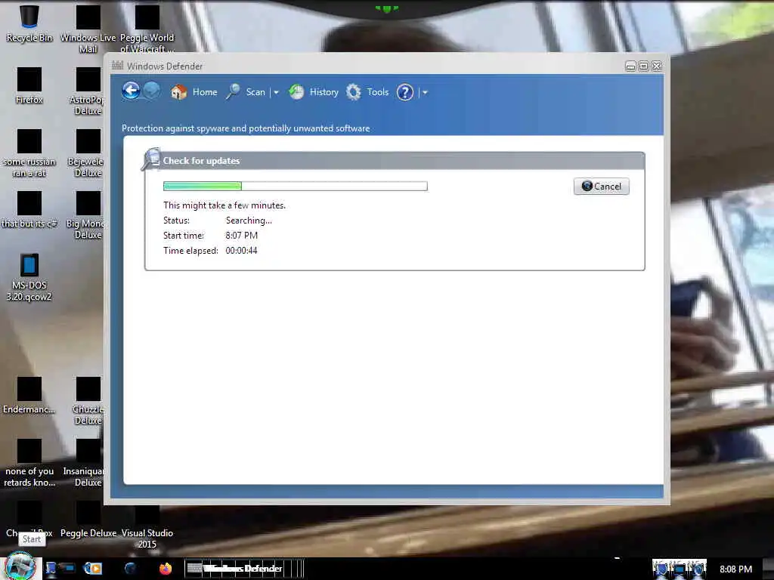This screenshot has height=580, width=774.
Task: Open the Defender Home page
Action: [x=194, y=92]
